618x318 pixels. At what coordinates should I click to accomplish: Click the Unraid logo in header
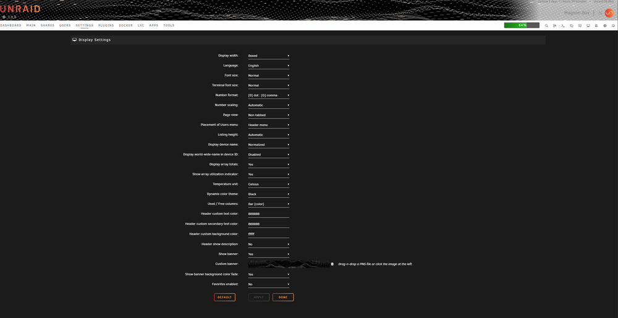click(x=20, y=9)
